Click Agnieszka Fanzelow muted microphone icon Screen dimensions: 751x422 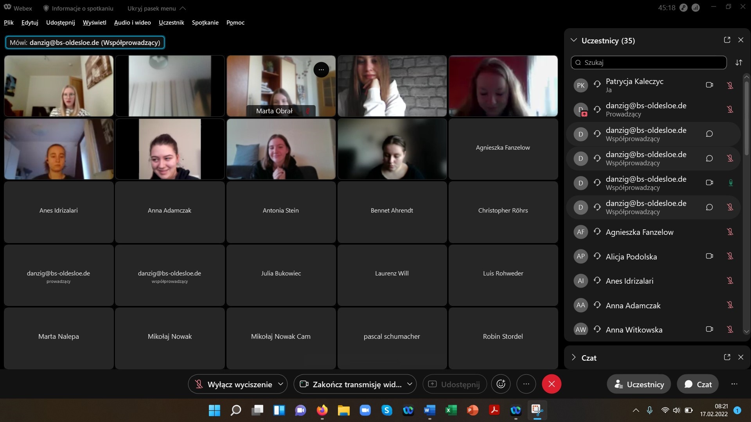[x=730, y=232]
